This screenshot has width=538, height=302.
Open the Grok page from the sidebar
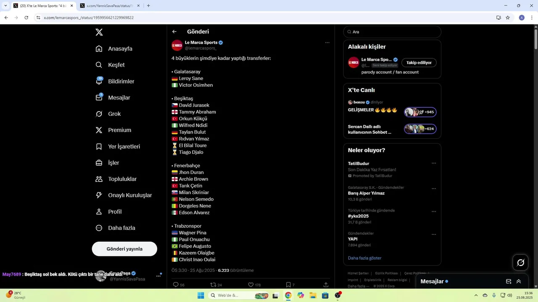pos(108,114)
